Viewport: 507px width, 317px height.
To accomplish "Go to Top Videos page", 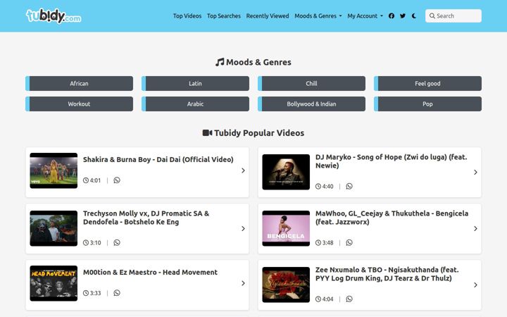I will coord(187,15).
